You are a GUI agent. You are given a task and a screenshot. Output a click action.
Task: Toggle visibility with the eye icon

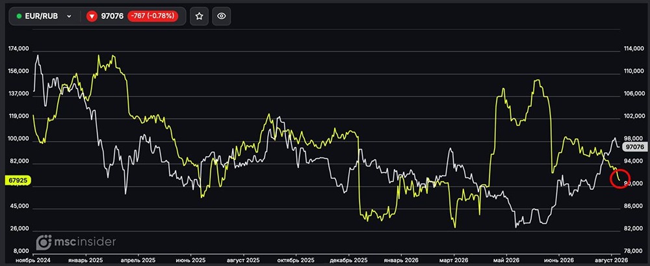pos(222,16)
